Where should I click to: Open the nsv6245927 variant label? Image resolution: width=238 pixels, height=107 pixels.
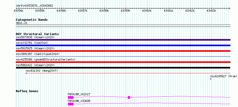224,76
